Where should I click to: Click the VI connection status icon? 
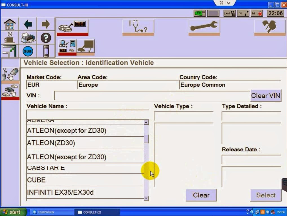(x=243, y=13)
